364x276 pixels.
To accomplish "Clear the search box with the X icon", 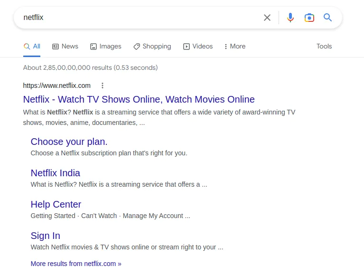I will 267,18.
